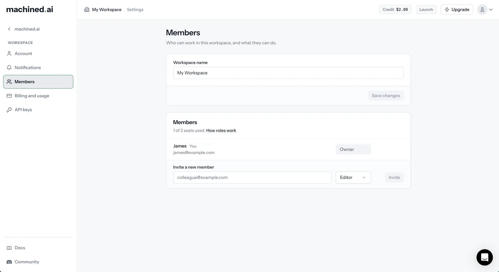This screenshot has height=272, width=499.
Task: Click the Save changes button
Action: (385, 96)
